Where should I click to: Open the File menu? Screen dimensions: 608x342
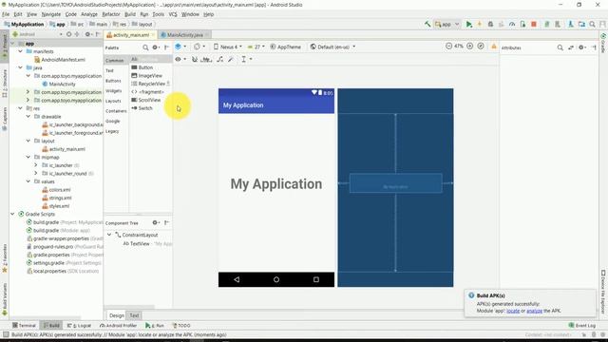6,14
